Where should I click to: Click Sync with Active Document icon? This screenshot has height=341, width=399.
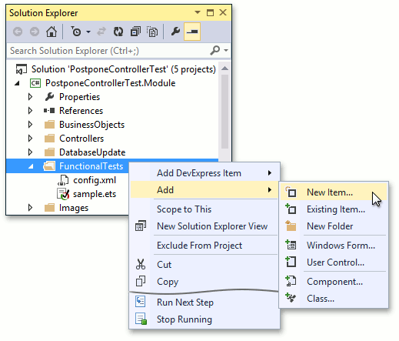click(101, 32)
